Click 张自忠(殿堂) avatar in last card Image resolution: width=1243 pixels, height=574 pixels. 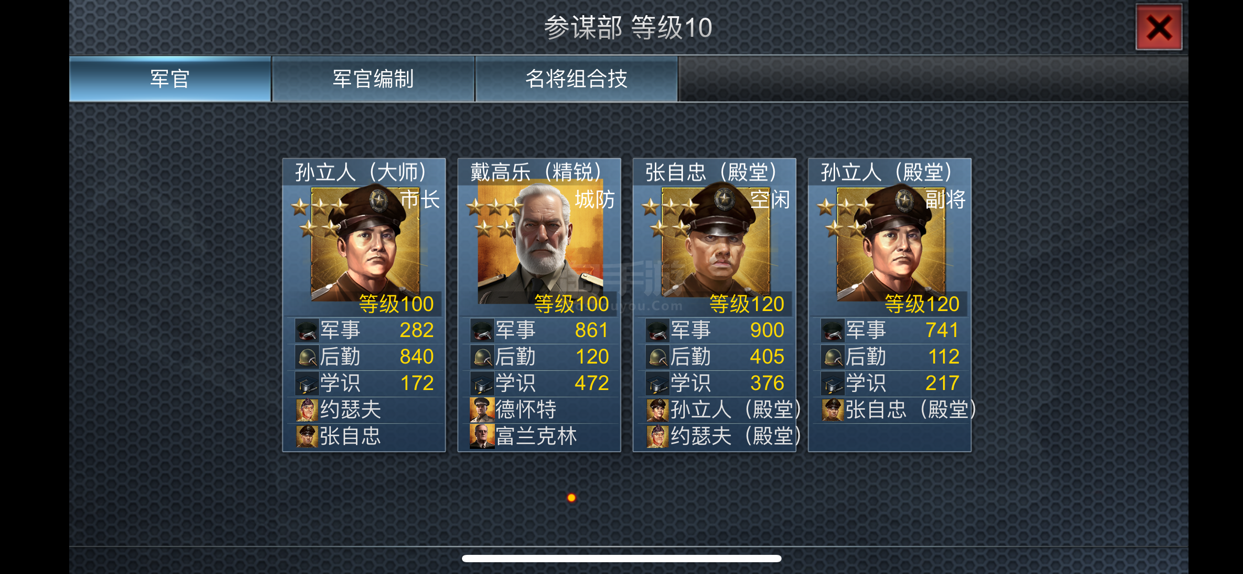833,410
